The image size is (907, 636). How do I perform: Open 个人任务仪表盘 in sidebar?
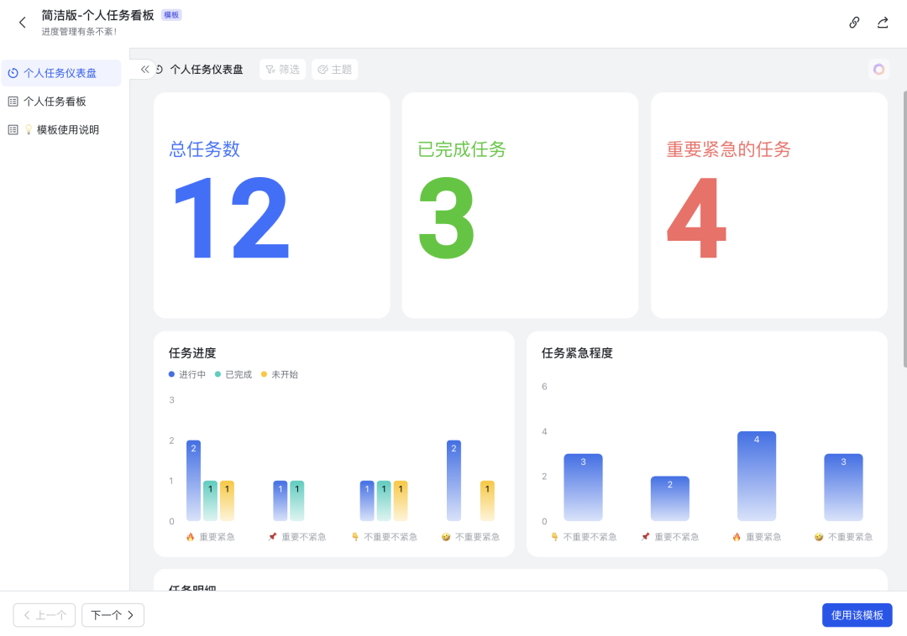(x=60, y=73)
